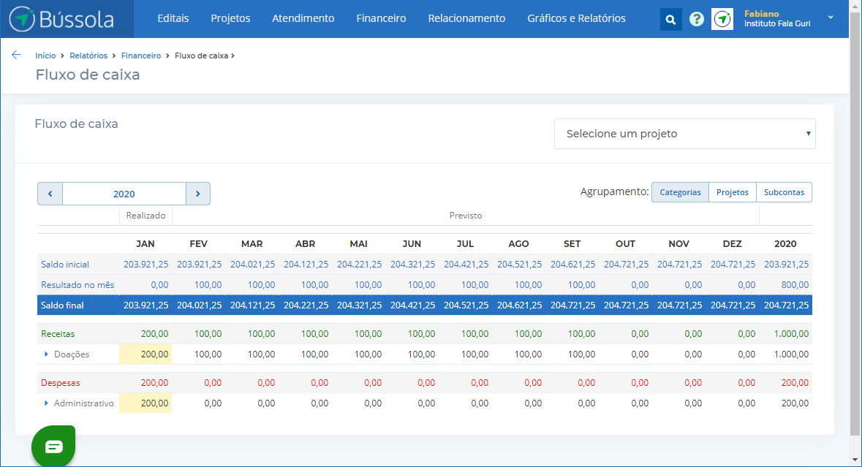Click Despesas yearly total 200,00
862x467 pixels.
coord(795,382)
